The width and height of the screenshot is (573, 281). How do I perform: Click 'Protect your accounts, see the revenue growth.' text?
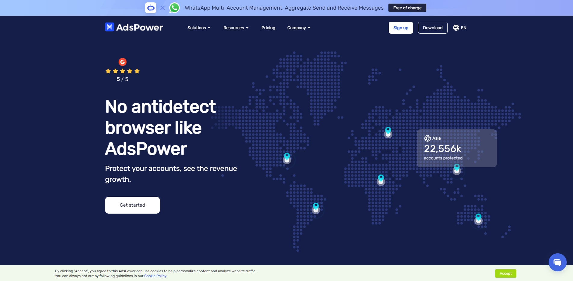coord(171,174)
